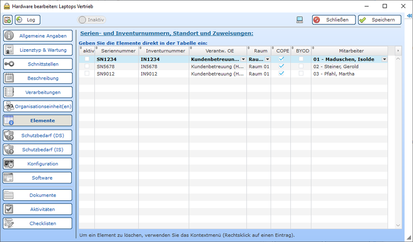Toggle aktiv checkbox for SN5678
This screenshot has width=413, height=242.
pos(87,66)
